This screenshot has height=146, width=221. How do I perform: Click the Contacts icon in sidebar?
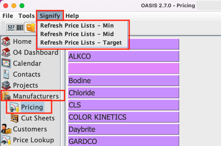[x=6, y=74]
